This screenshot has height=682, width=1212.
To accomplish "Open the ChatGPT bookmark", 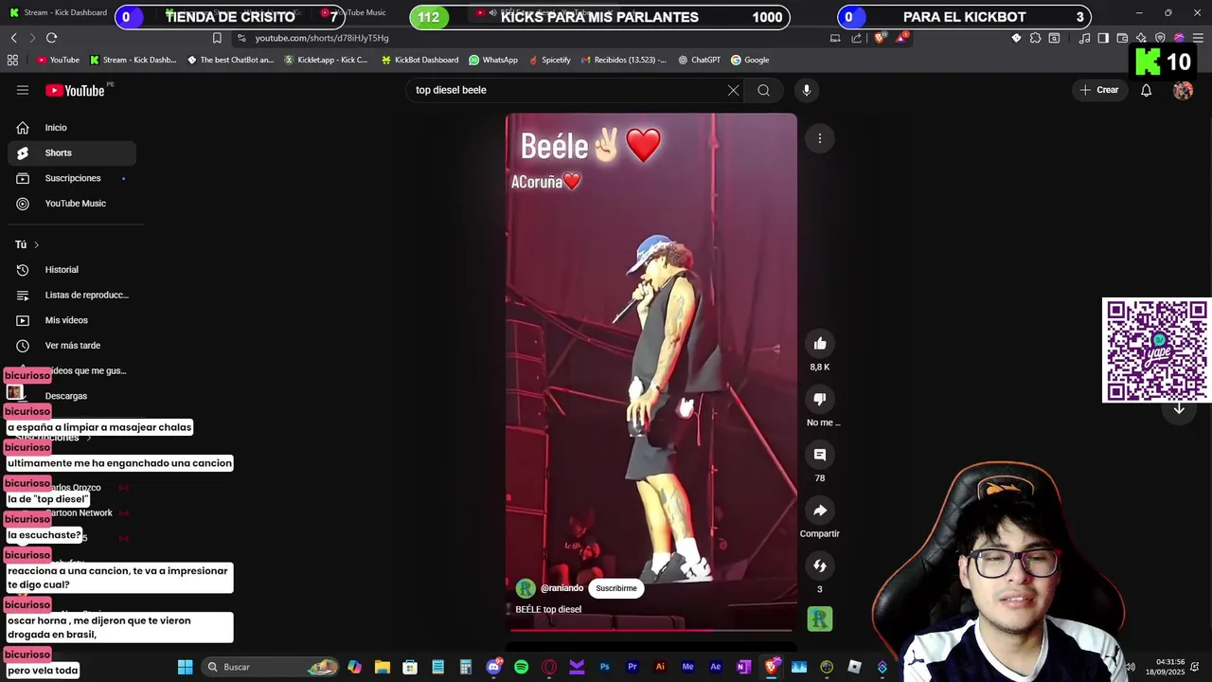I will tap(699, 60).
